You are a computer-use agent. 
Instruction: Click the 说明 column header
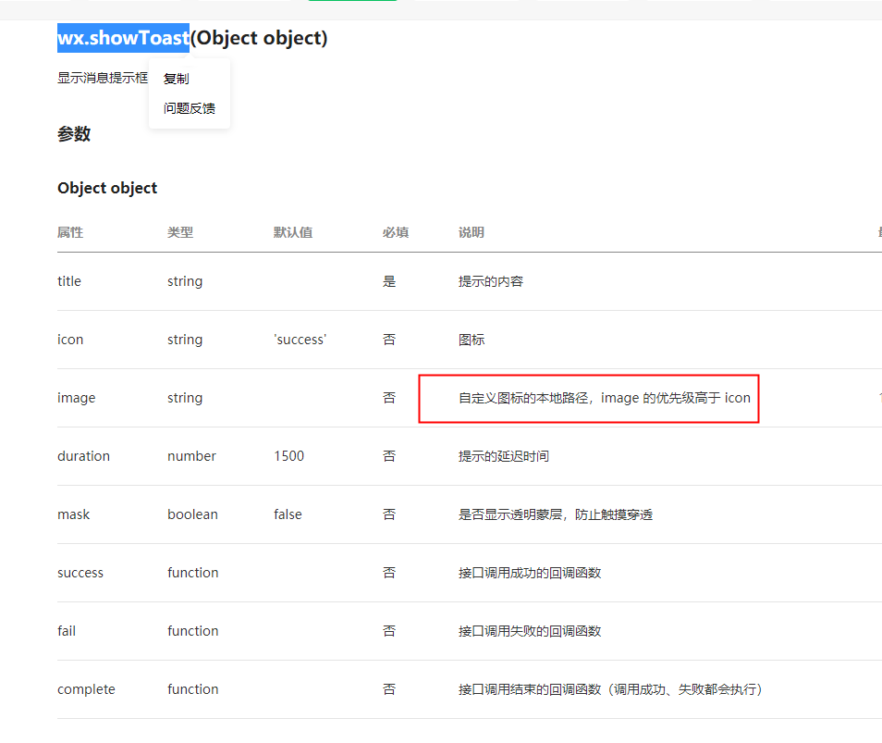[x=472, y=232]
